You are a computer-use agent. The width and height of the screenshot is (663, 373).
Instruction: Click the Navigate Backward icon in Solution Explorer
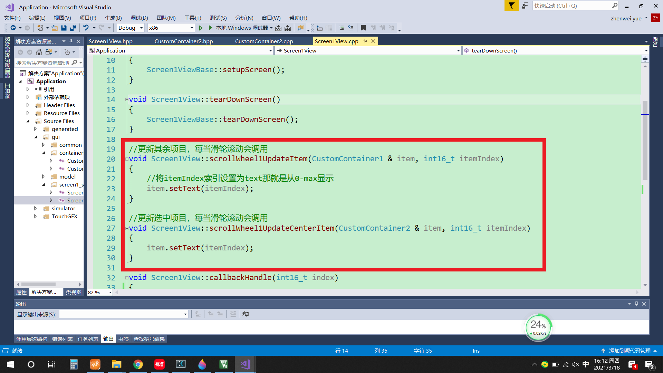20,52
